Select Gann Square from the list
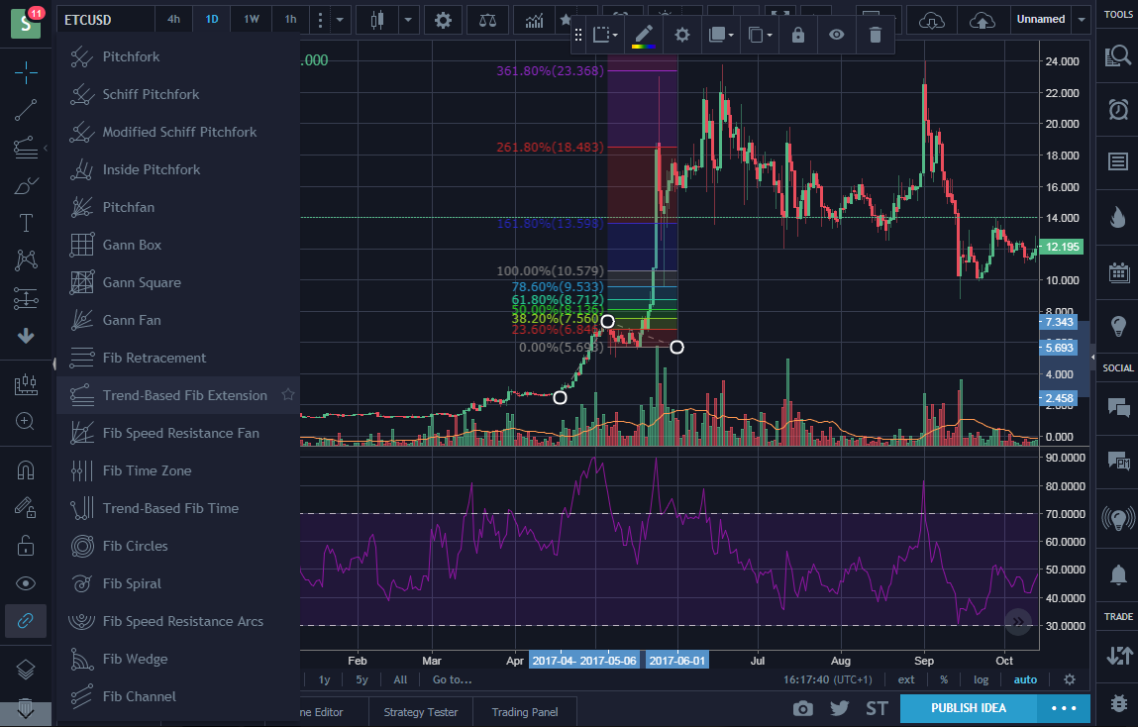The image size is (1138, 727). click(x=178, y=283)
